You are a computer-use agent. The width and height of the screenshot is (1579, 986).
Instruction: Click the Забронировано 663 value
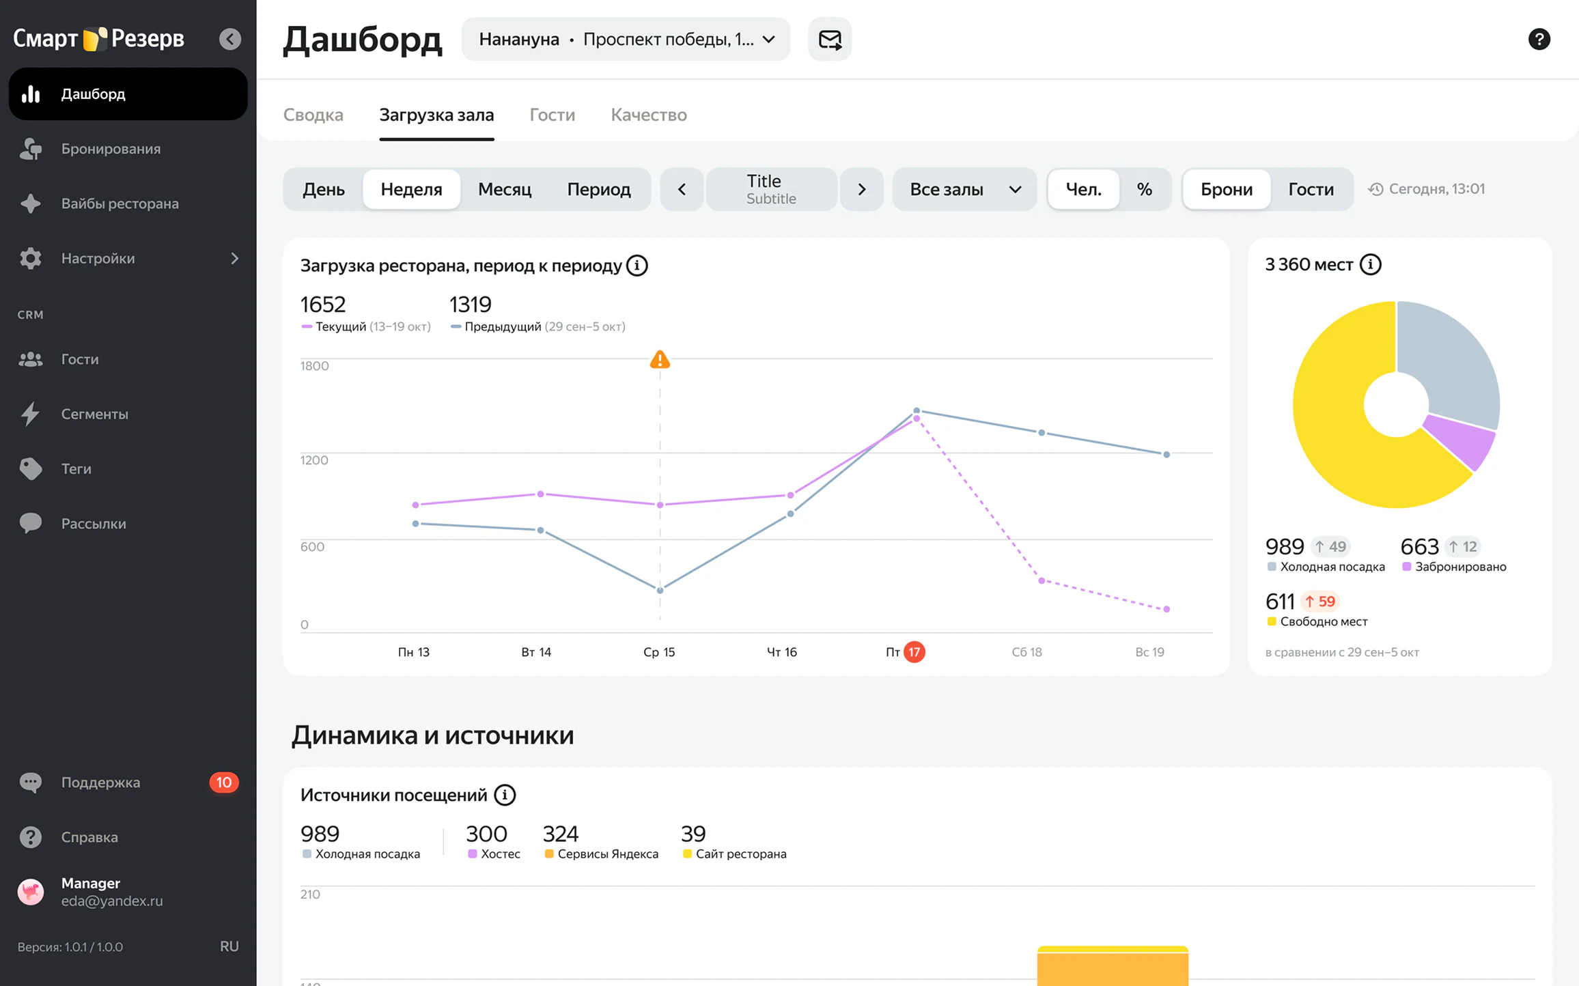1419,546
